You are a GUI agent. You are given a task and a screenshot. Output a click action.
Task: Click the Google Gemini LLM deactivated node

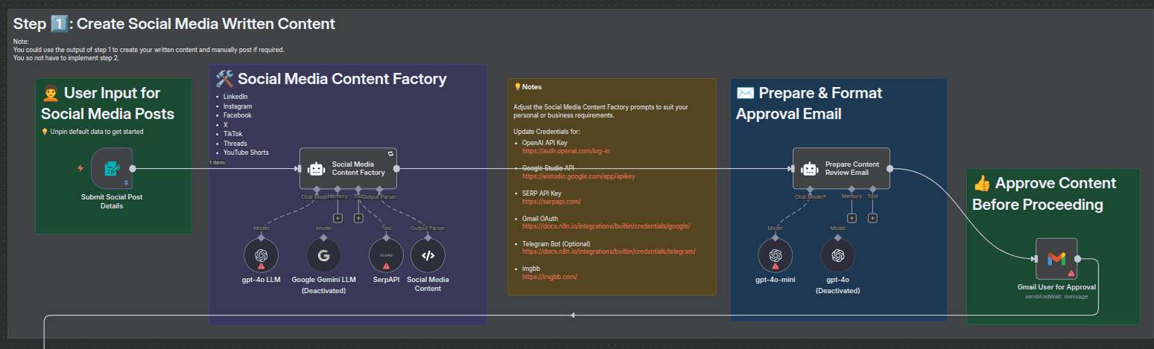pyautogui.click(x=323, y=256)
